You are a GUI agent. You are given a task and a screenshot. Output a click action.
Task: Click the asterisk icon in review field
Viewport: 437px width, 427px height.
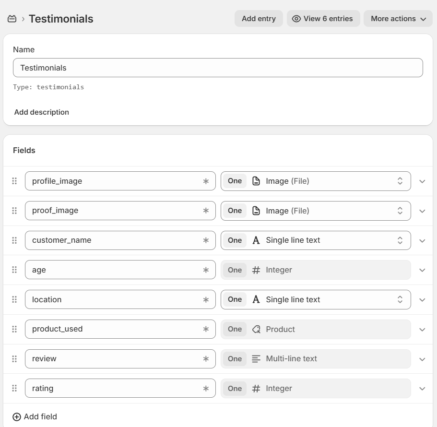(x=206, y=359)
